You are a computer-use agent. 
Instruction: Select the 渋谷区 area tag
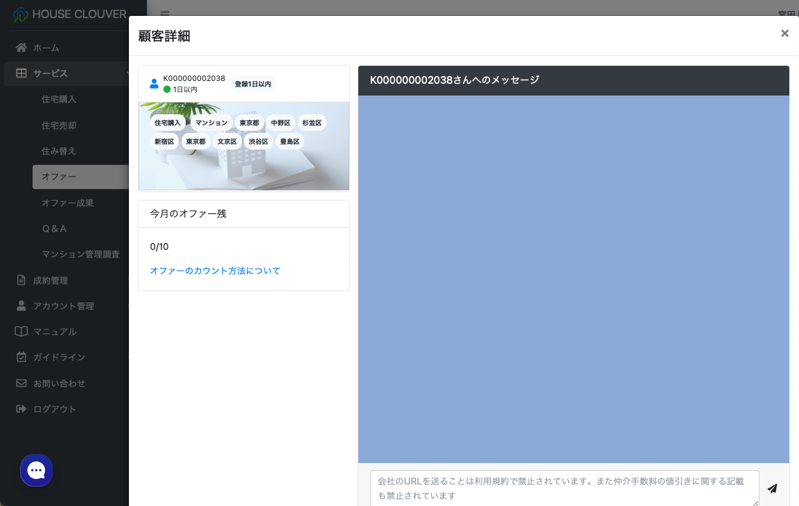[258, 141]
